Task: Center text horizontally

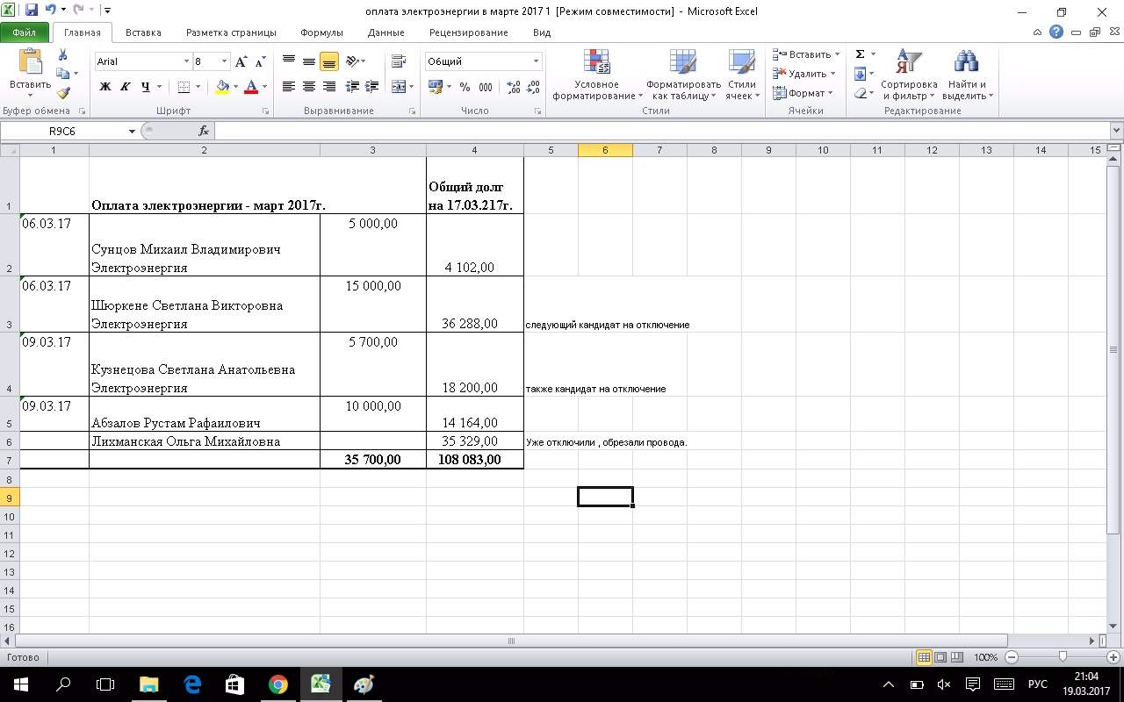Action: tap(309, 87)
